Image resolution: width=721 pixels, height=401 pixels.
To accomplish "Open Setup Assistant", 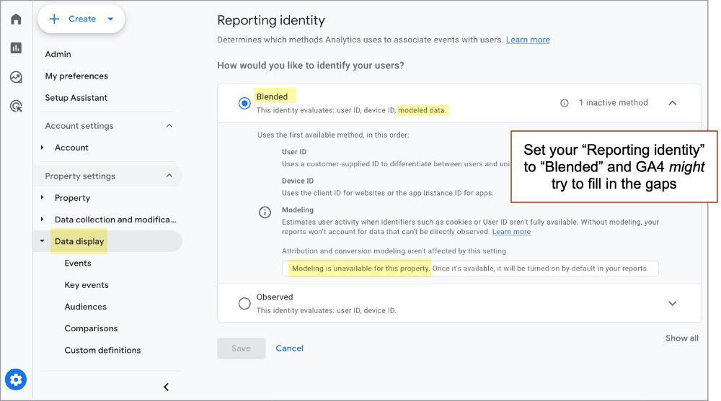I will click(76, 97).
